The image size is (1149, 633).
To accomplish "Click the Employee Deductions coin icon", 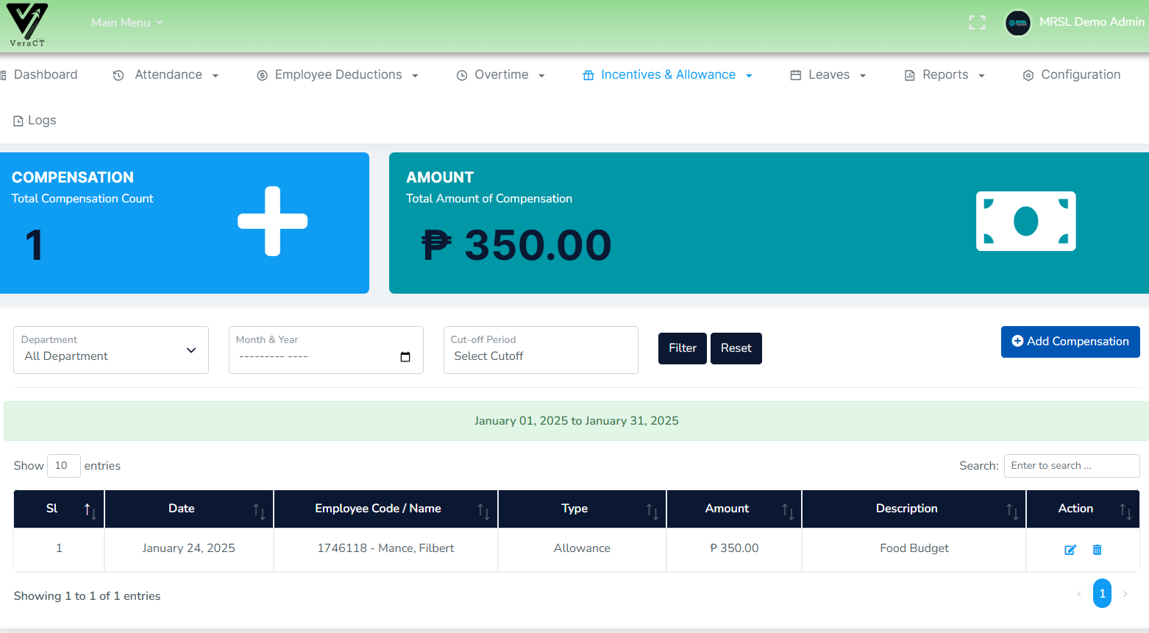I will pyautogui.click(x=262, y=74).
